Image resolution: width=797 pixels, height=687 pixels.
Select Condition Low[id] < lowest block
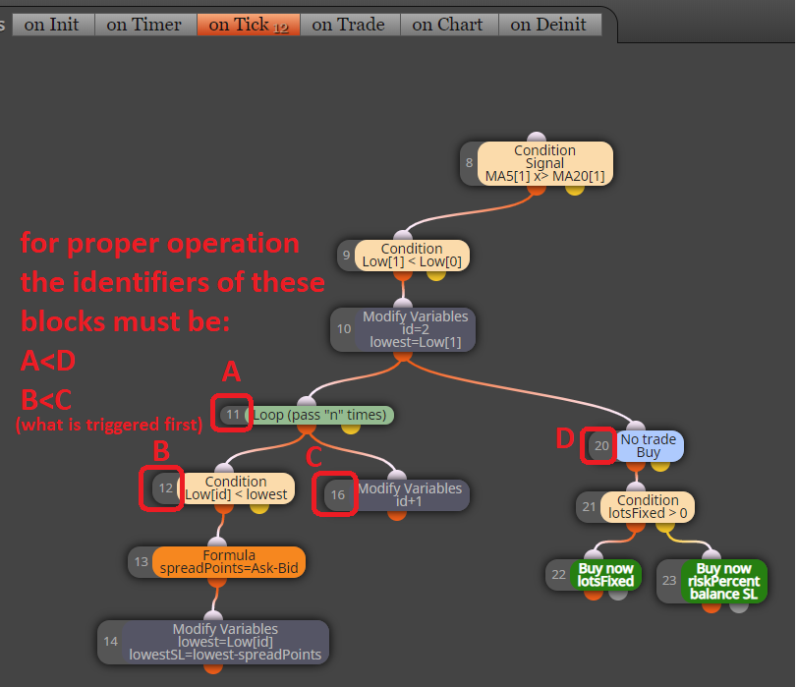click(x=236, y=488)
